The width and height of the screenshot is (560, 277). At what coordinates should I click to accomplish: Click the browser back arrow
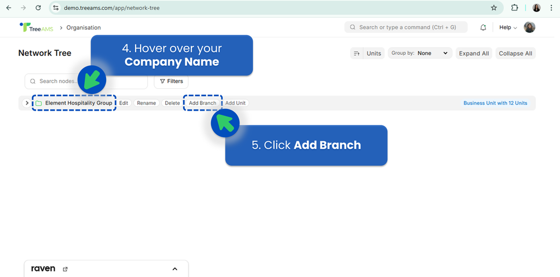(9, 8)
